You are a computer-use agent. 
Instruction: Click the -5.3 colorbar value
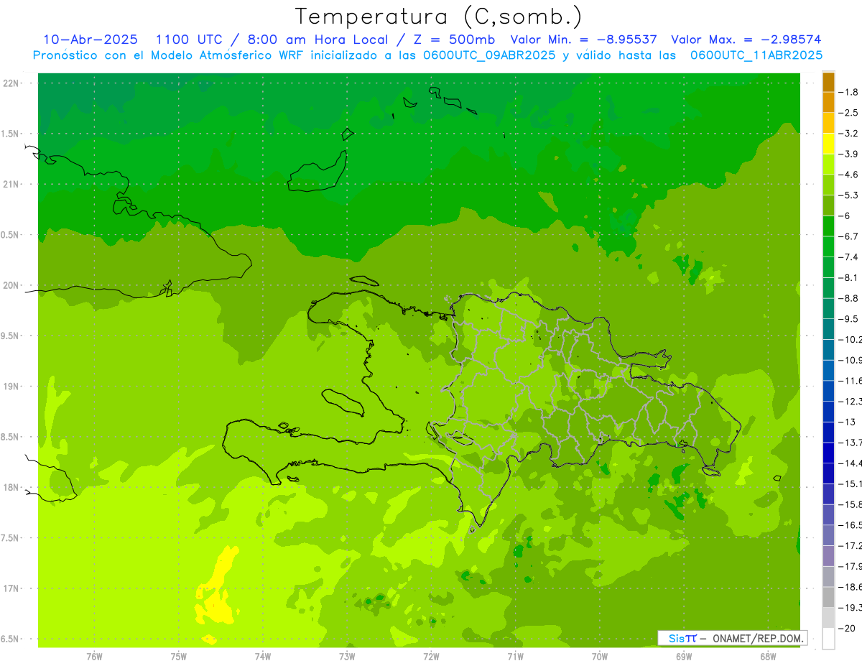pyautogui.click(x=850, y=195)
